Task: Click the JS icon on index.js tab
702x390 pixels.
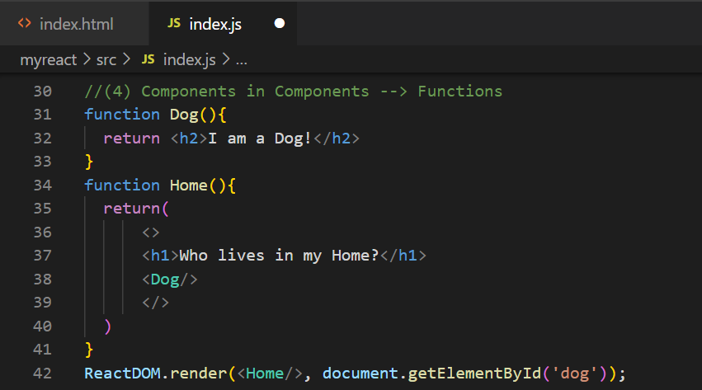Action: coord(173,24)
